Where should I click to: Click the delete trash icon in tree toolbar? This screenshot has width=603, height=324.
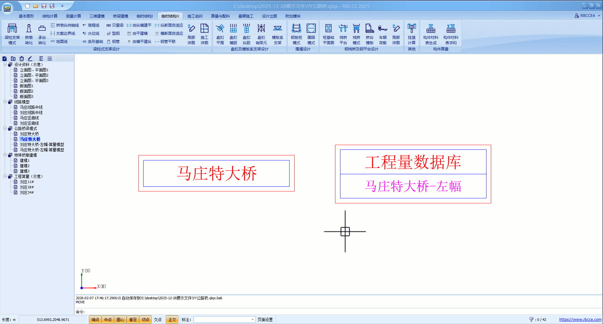point(22,59)
